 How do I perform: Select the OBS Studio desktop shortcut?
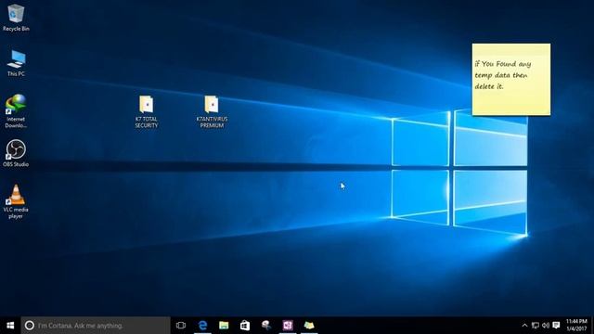coord(16,153)
